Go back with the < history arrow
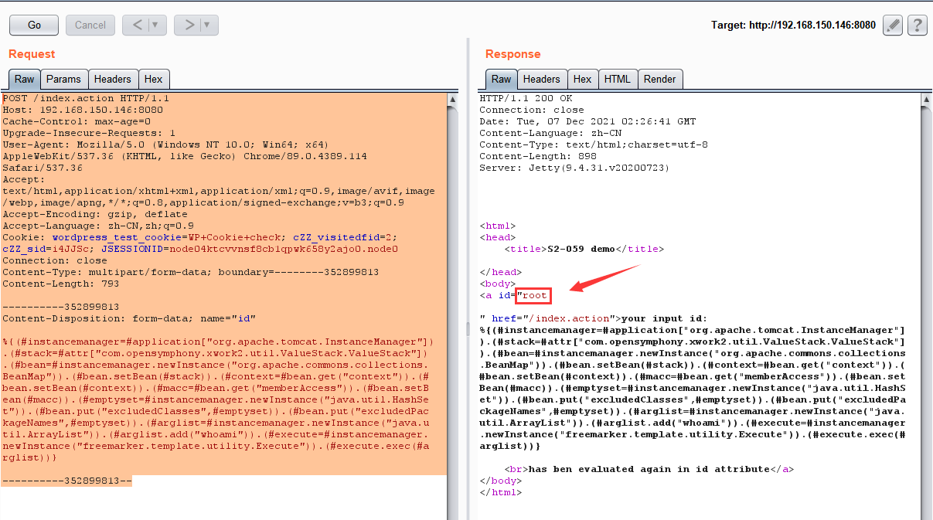This screenshot has height=520, width=933. click(x=138, y=25)
